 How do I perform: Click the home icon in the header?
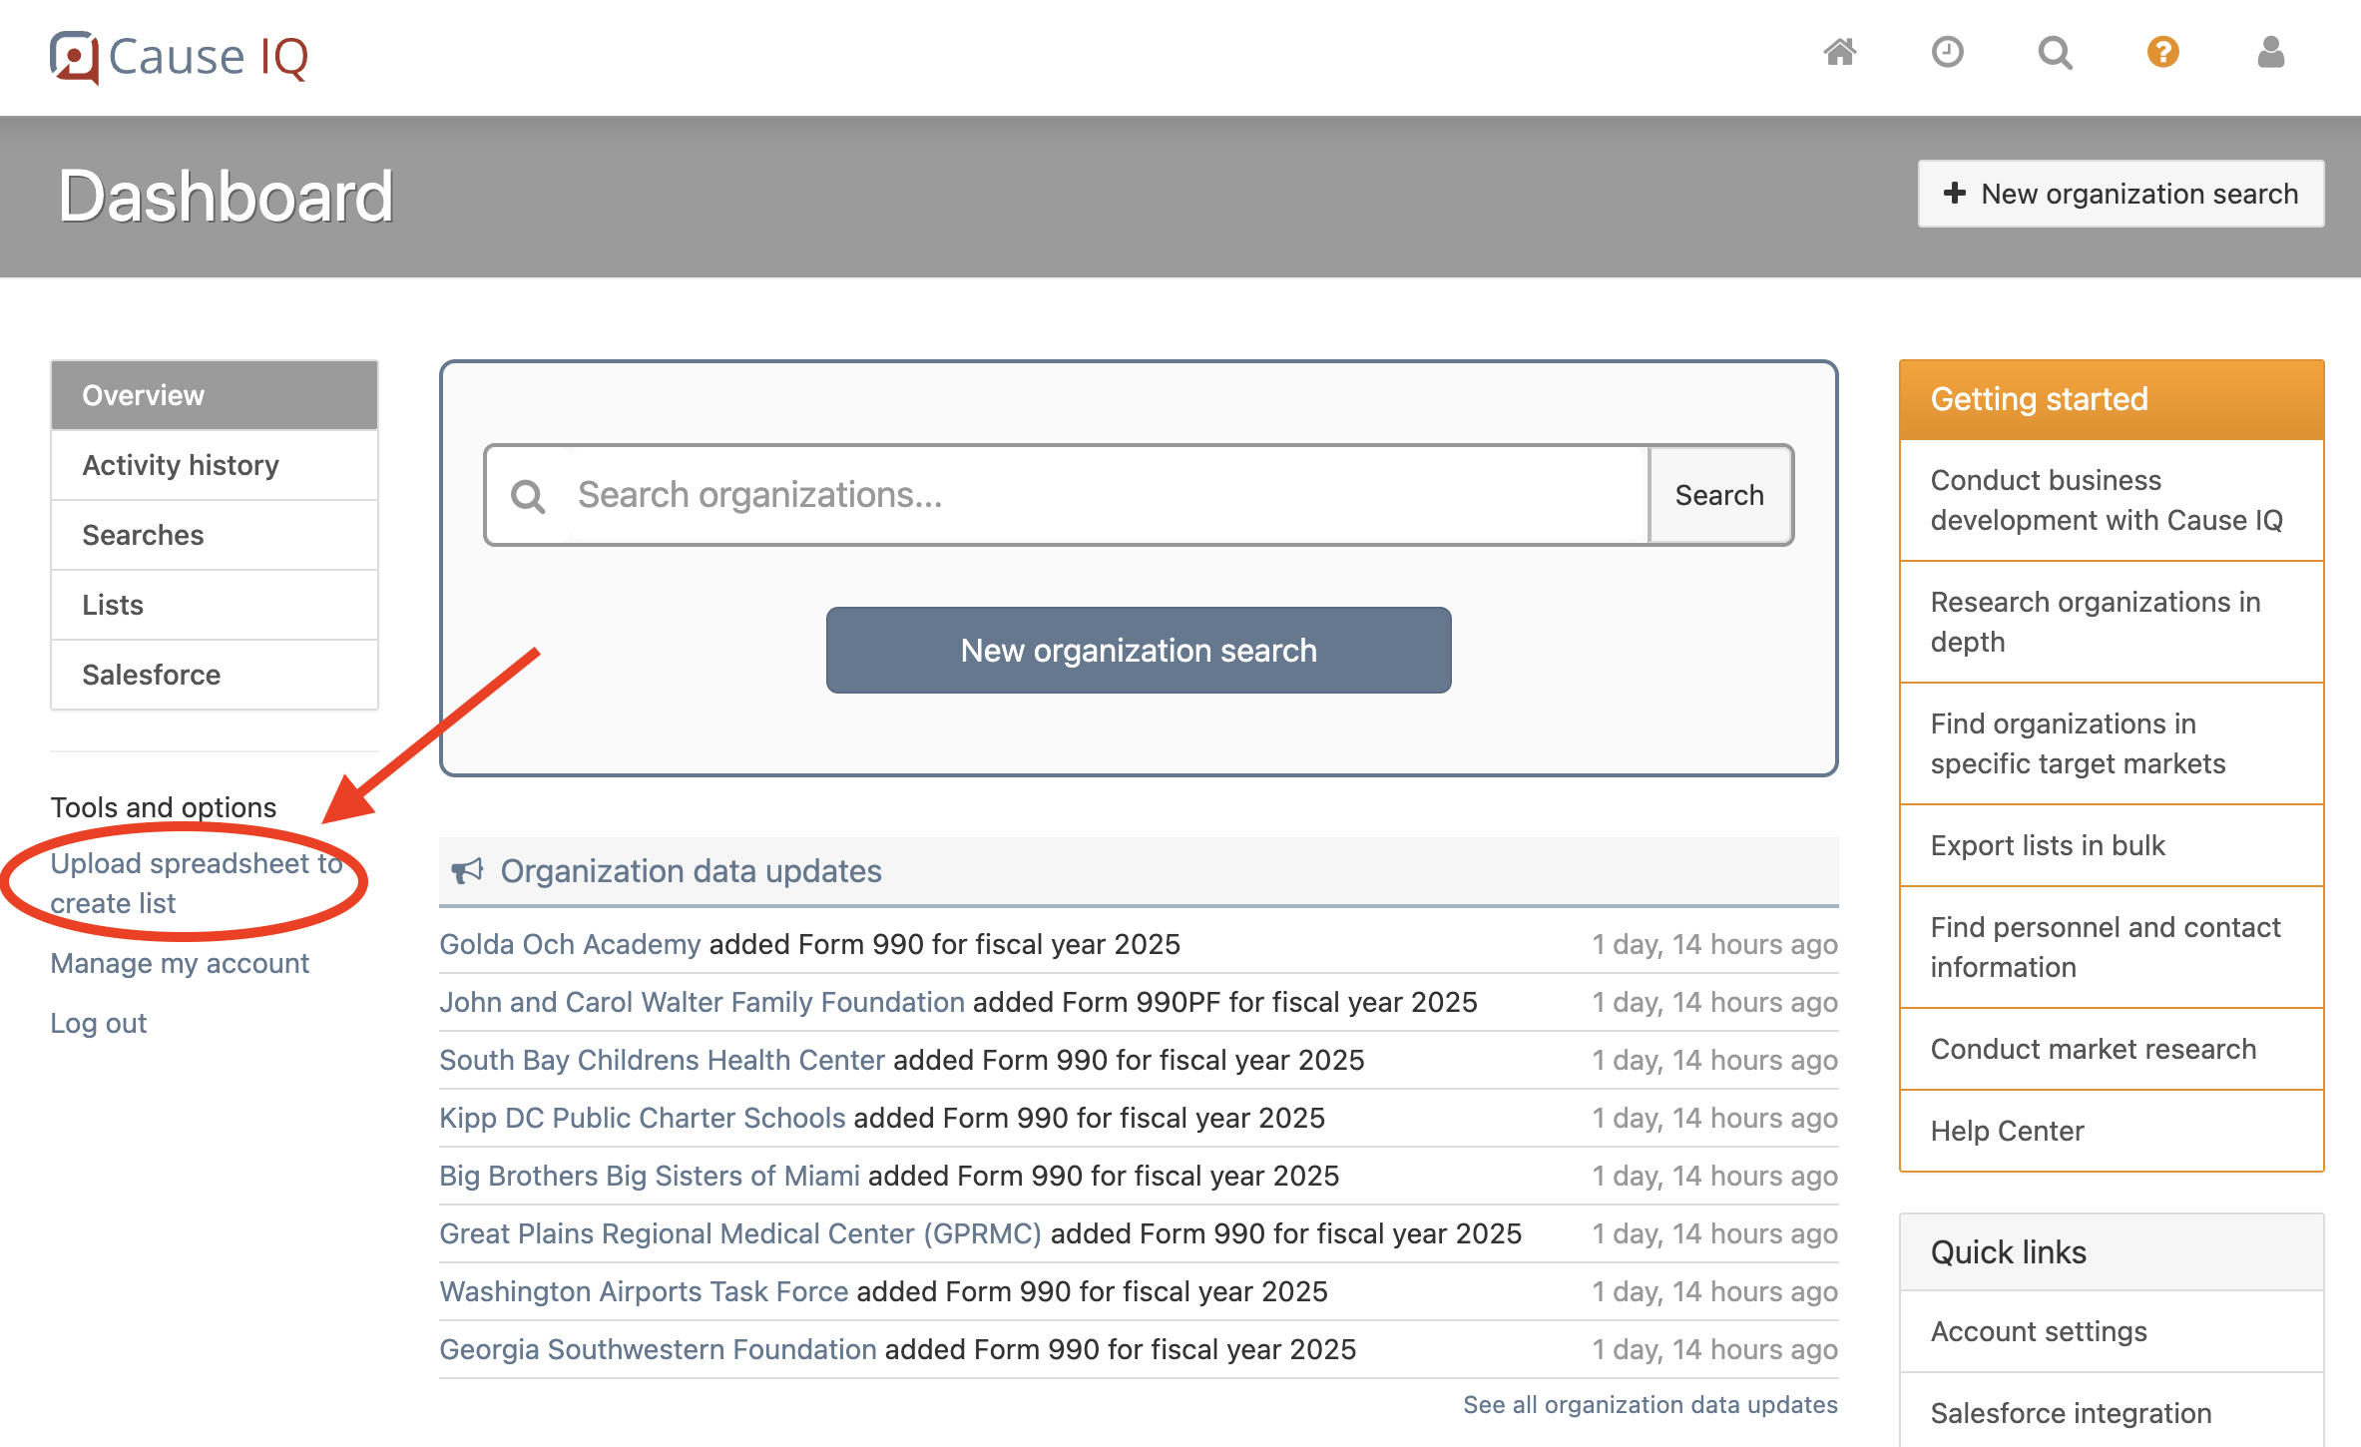1839,52
